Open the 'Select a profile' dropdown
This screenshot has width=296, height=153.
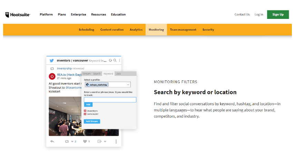107,85
